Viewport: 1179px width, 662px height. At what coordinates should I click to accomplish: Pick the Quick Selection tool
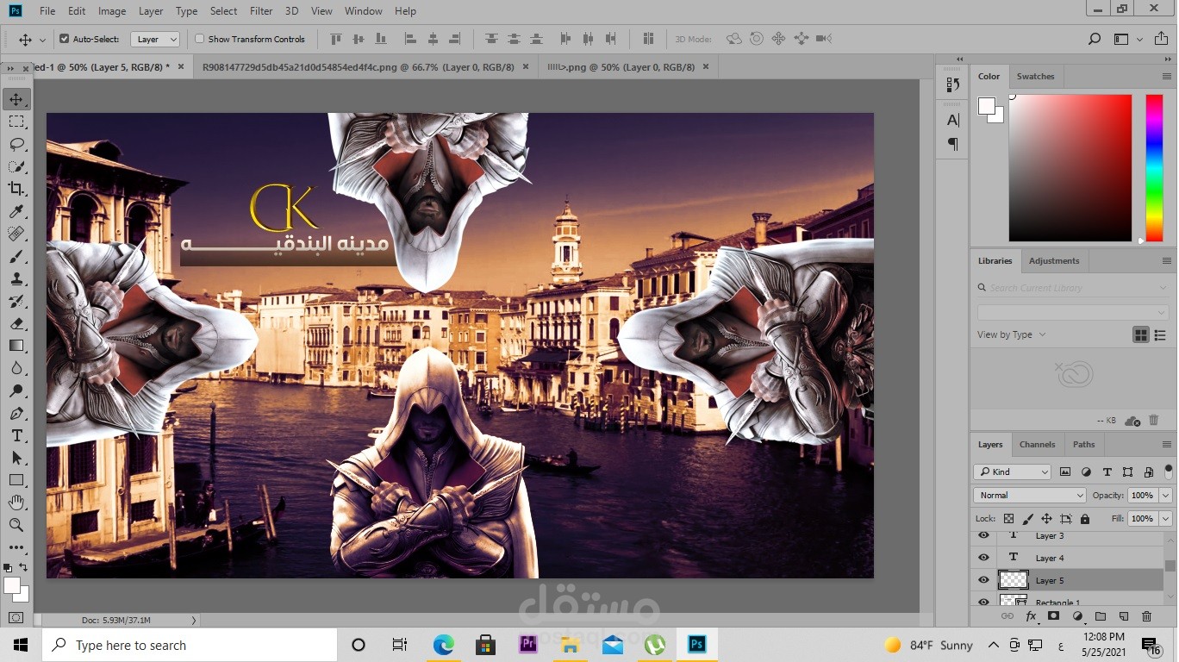point(16,166)
